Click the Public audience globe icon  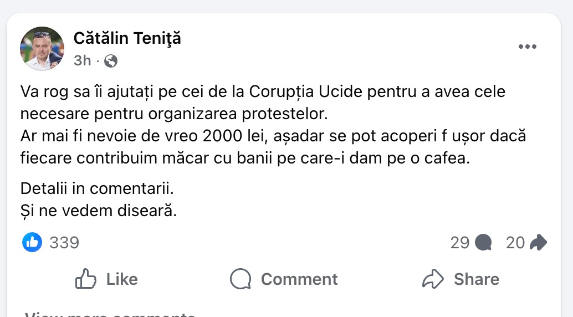point(111,61)
